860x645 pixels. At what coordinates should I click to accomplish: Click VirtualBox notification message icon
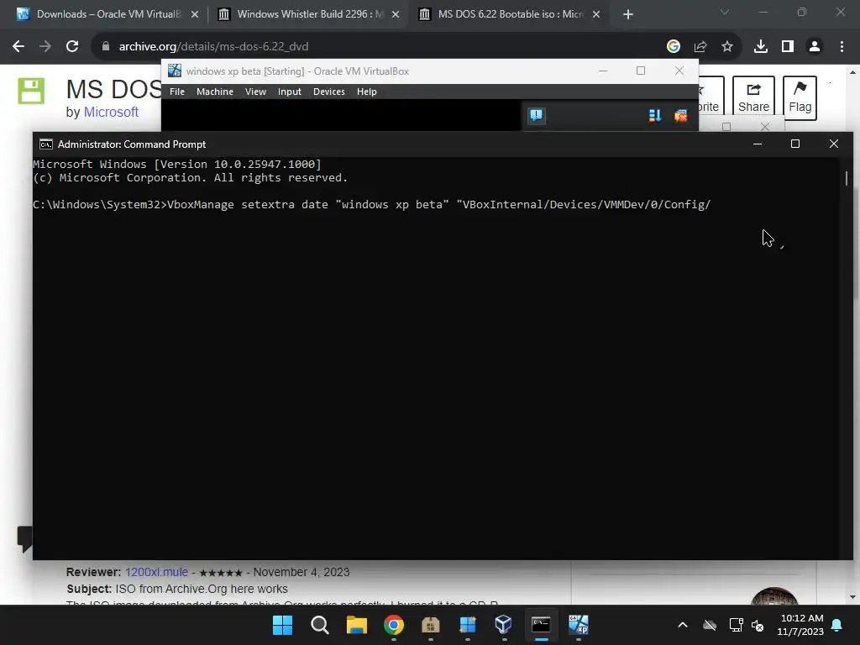click(x=537, y=115)
